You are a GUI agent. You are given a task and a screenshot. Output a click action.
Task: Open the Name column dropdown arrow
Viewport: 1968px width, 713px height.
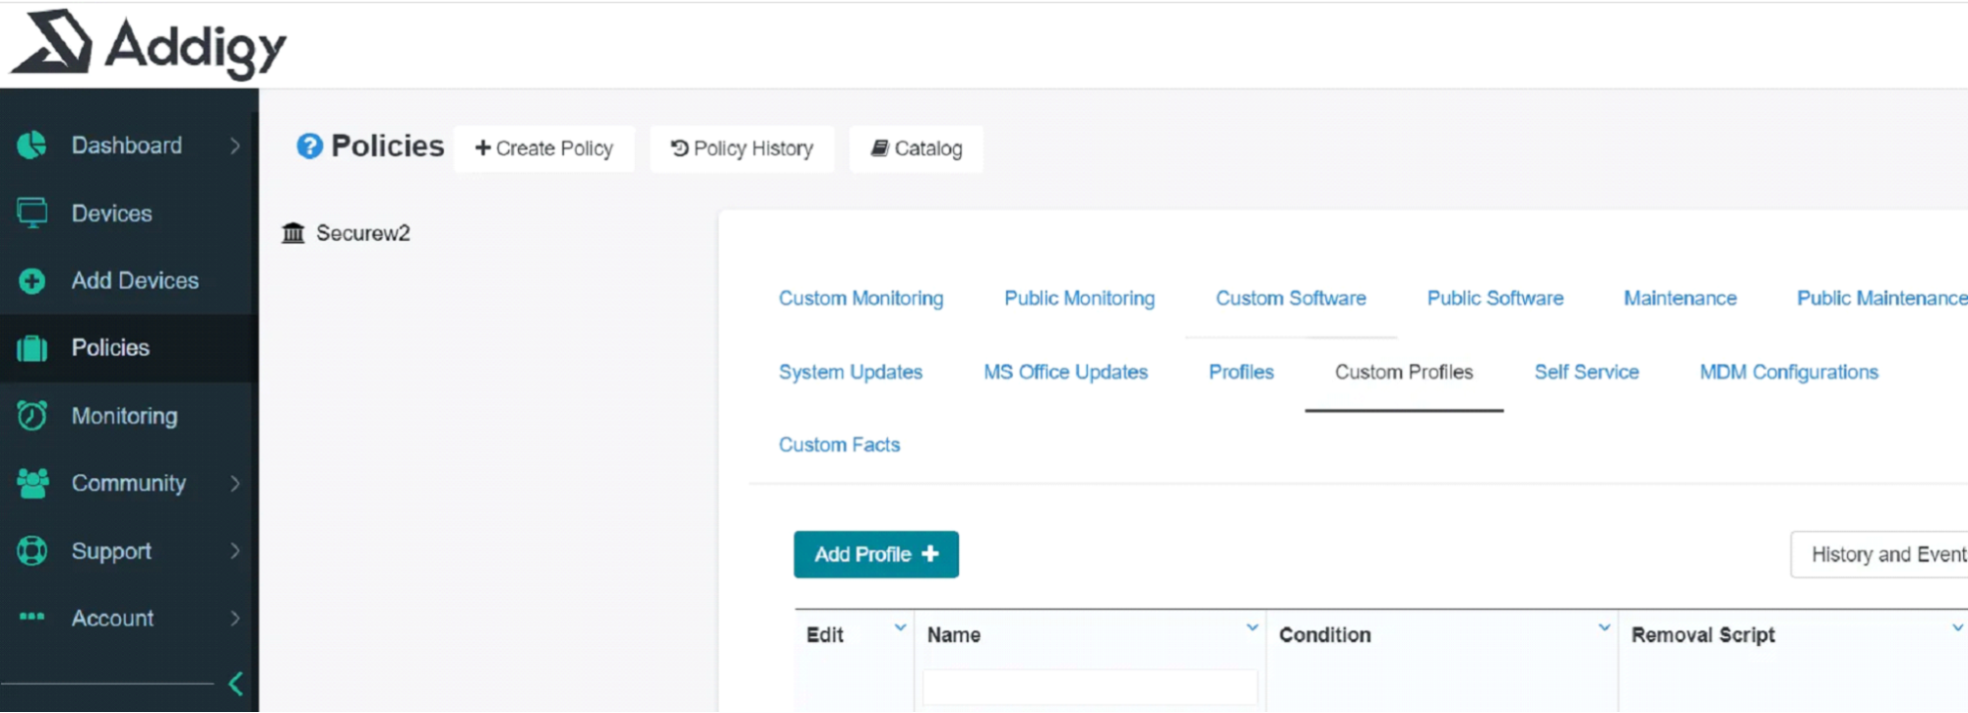[x=1251, y=627]
